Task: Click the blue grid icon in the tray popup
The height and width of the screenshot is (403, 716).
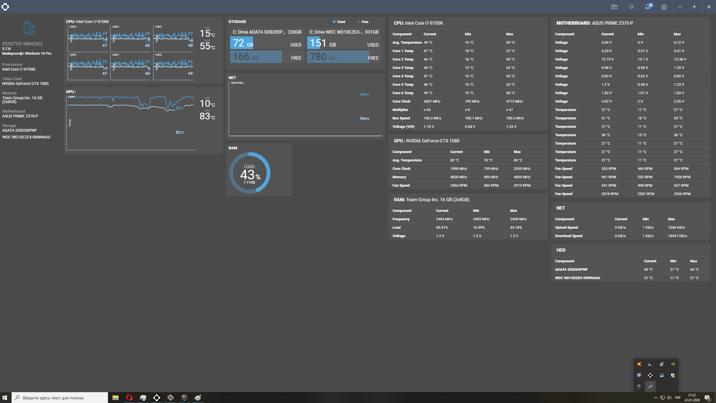Action: pyautogui.click(x=662, y=375)
